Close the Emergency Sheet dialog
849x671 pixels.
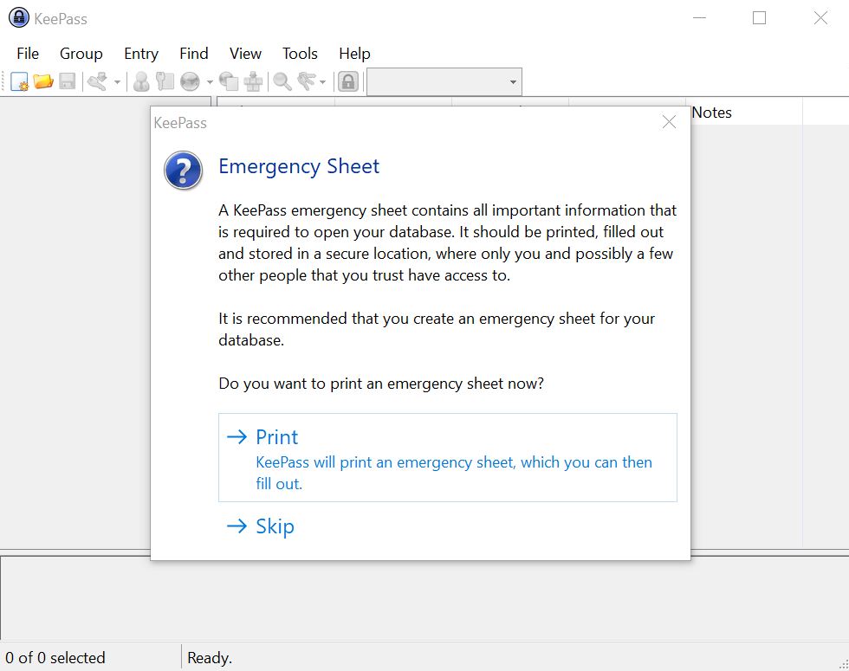click(669, 122)
